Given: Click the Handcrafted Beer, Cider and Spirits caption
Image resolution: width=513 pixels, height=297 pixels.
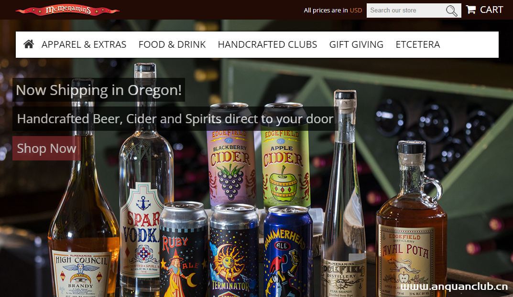Looking at the screenshot, I should (x=175, y=118).
